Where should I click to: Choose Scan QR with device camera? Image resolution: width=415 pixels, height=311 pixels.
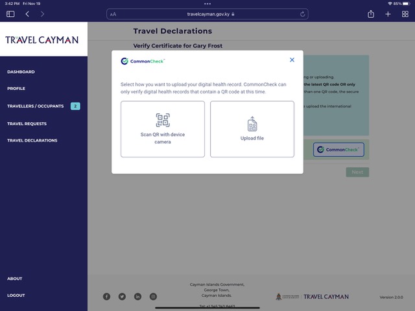tap(163, 129)
